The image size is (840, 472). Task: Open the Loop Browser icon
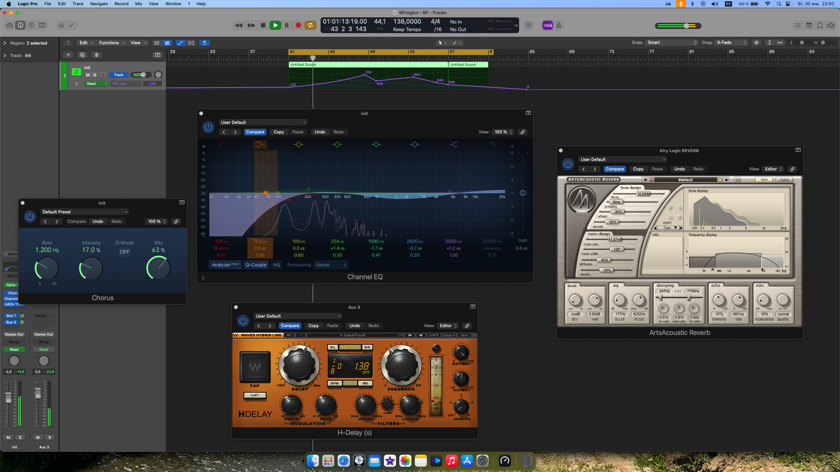click(820, 25)
